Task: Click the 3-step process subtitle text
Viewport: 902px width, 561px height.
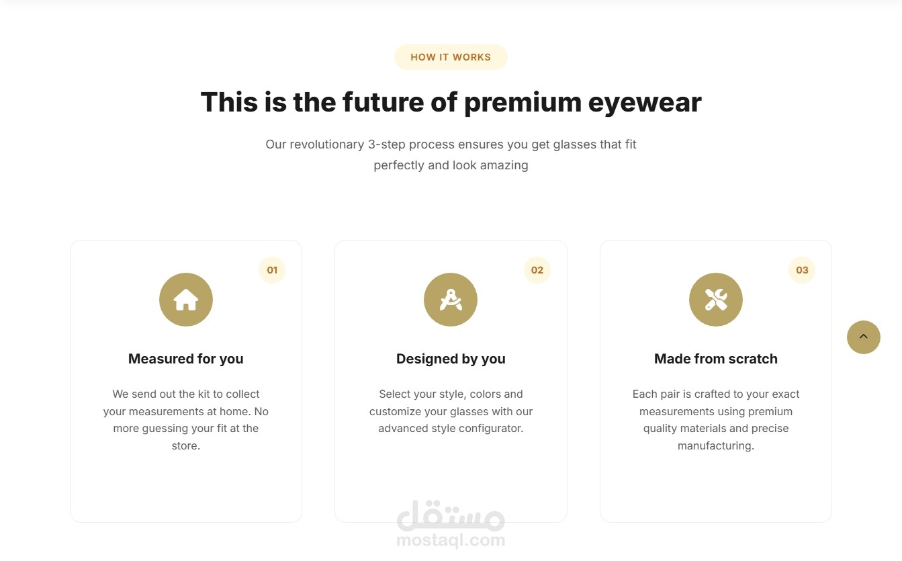Action: 451,155
